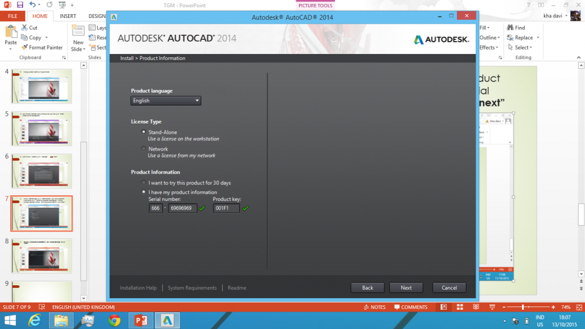Click zoom out minus button

click(x=504, y=307)
